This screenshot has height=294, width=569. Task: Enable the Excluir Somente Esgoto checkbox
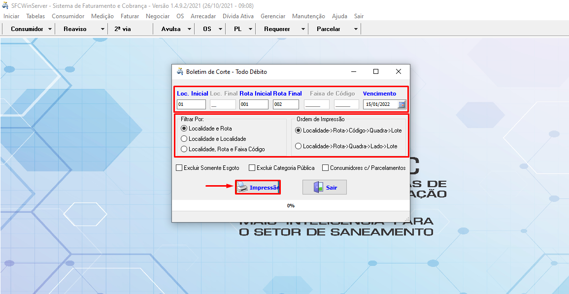click(179, 168)
